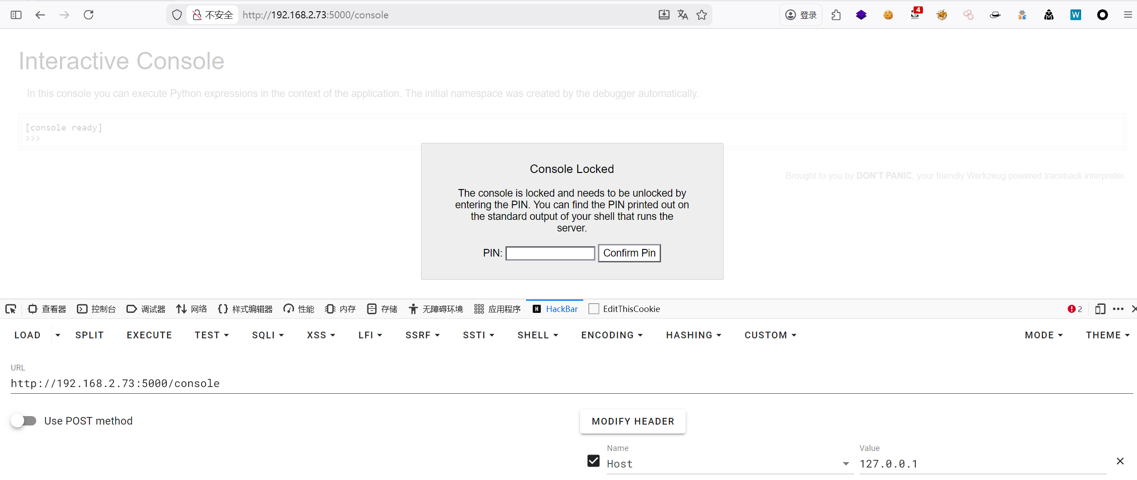Open the 网络 (Network) devtools tab
The width and height of the screenshot is (1137, 480).
[192, 309]
